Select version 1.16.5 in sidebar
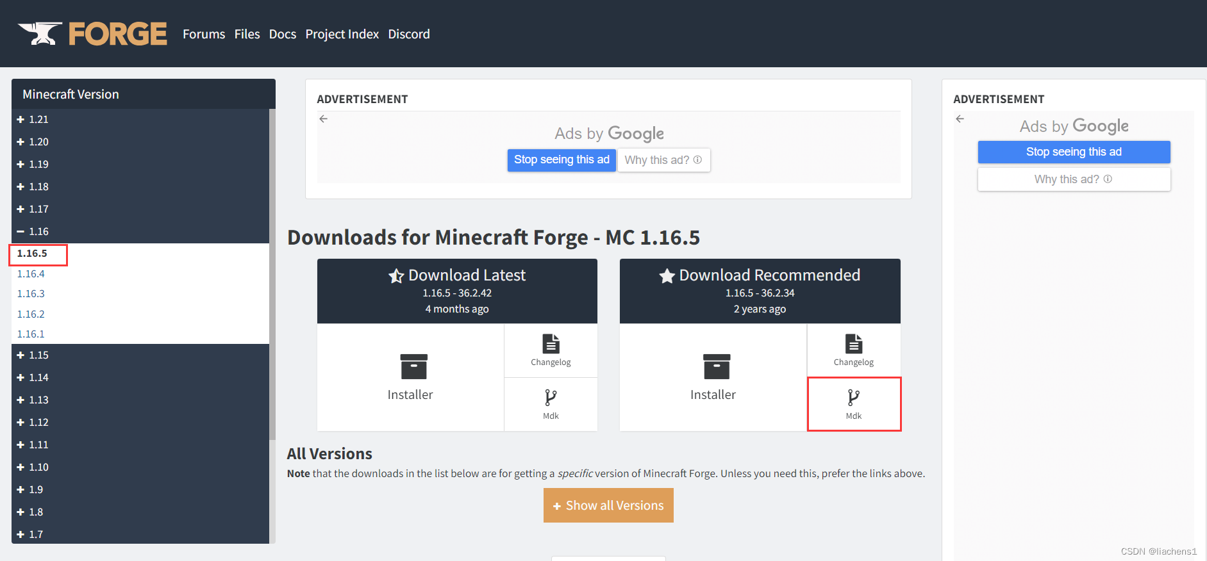This screenshot has height=561, width=1207. [x=32, y=254]
